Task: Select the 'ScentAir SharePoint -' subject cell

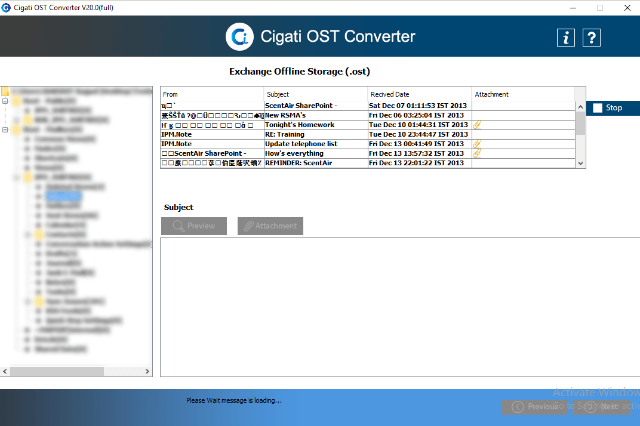Action: [316, 106]
